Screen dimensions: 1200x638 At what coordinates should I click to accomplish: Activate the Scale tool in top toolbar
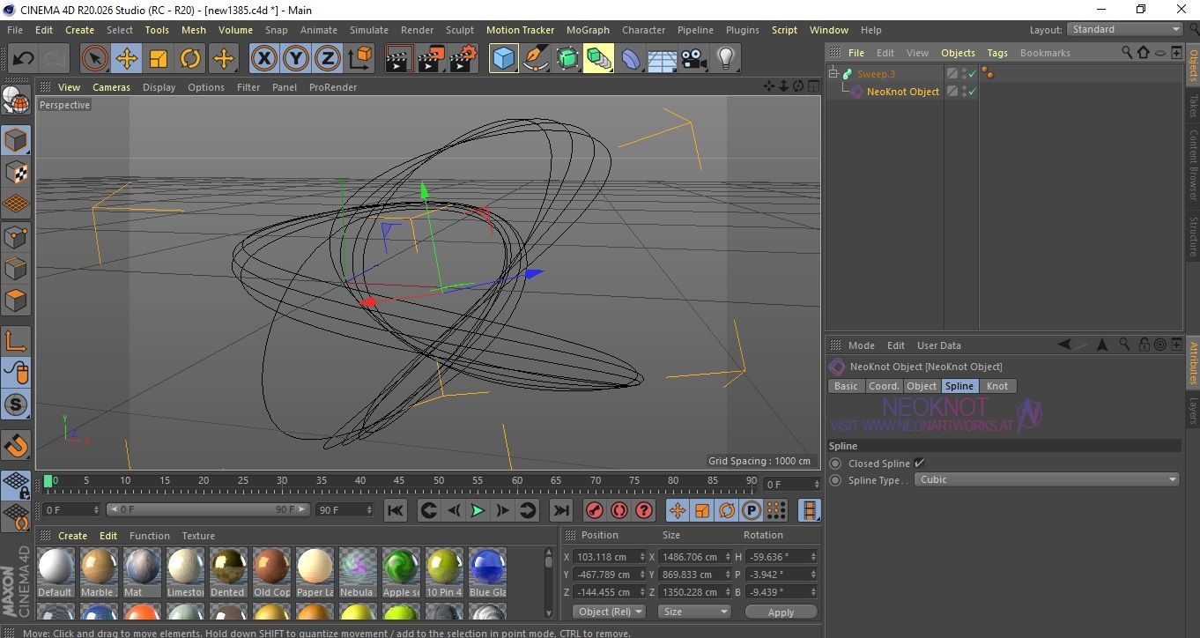(x=159, y=59)
